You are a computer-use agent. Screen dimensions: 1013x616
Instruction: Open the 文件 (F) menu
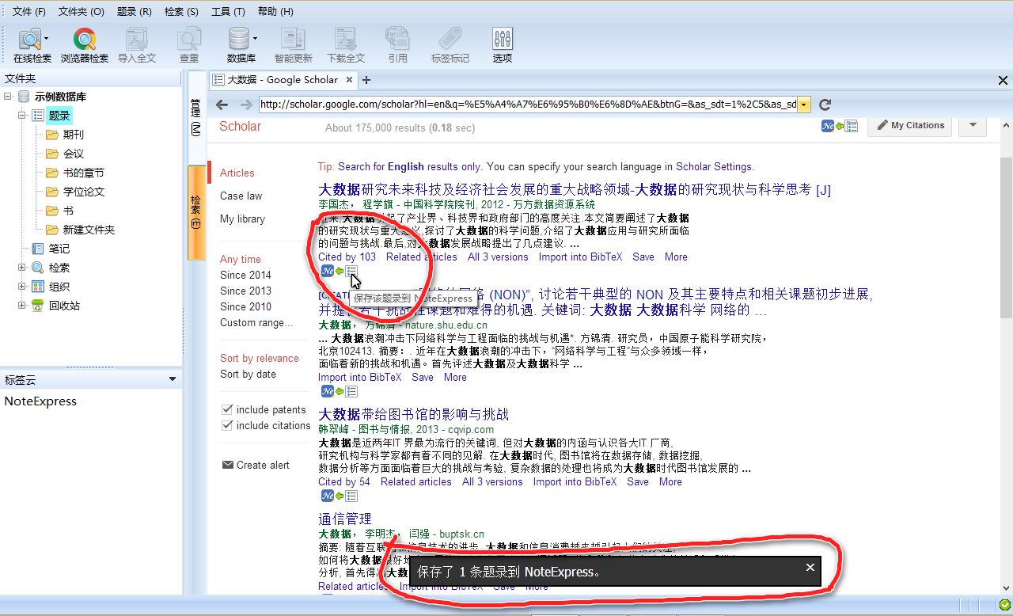coord(29,12)
